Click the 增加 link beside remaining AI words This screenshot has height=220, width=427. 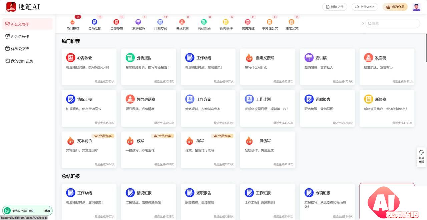click(x=47, y=211)
